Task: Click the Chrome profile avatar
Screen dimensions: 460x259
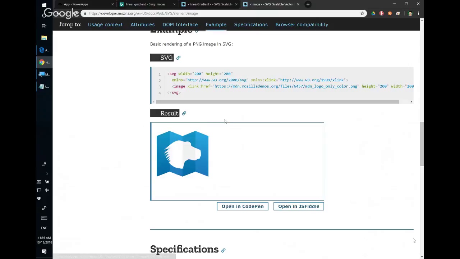Action: click(410, 13)
